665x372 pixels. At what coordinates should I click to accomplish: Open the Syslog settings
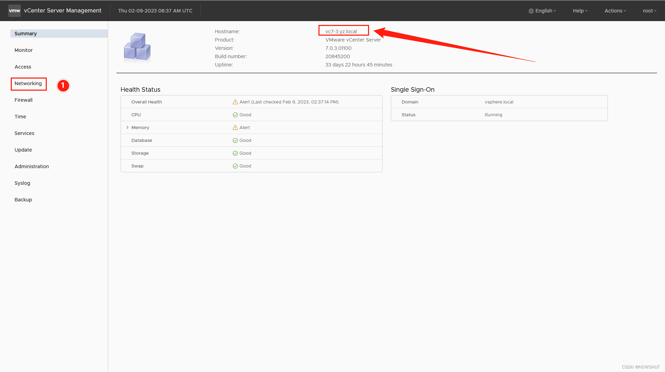tap(22, 183)
